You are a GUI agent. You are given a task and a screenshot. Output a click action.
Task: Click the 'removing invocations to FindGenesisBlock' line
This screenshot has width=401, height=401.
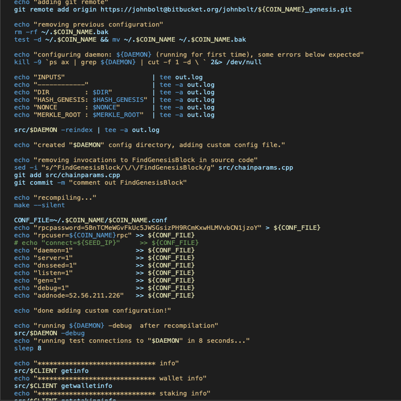tap(136, 160)
